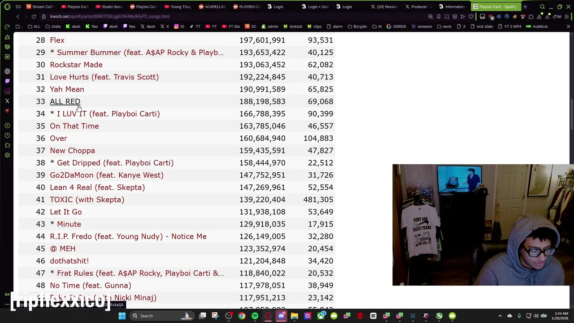This screenshot has width=574, height=323.
Task: Expand the work bookmarks folder
Action: [x=444, y=26]
